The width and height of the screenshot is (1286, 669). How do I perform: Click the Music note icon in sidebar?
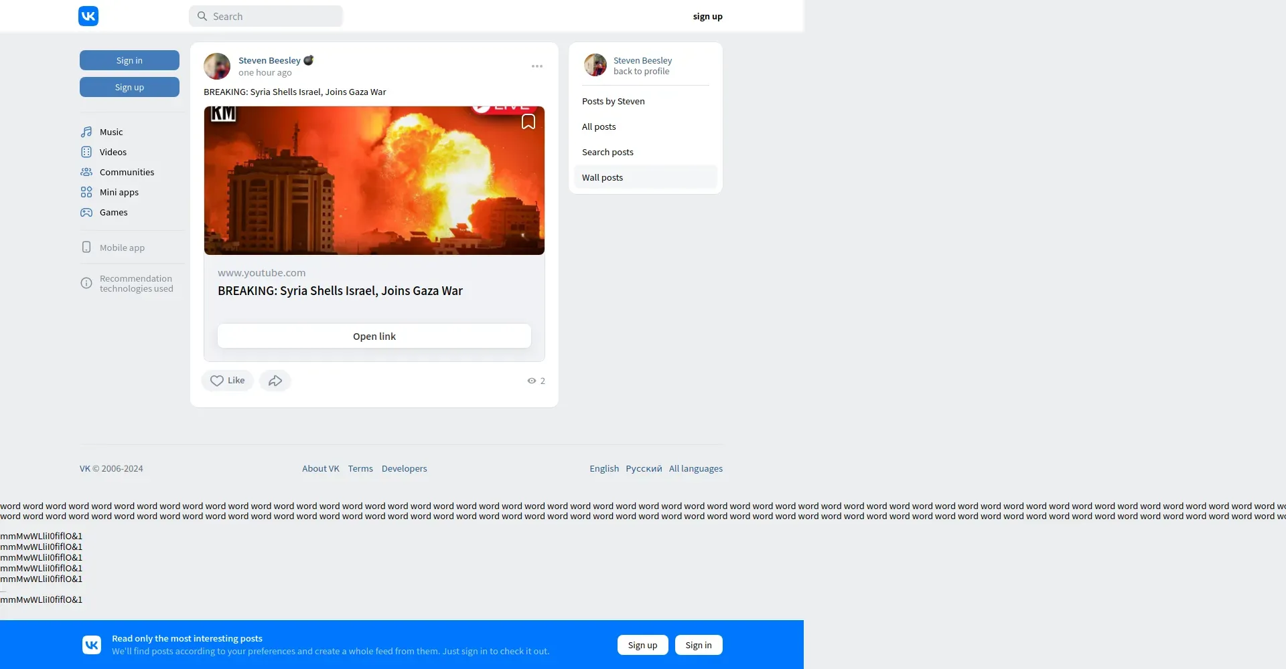coord(86,132)
